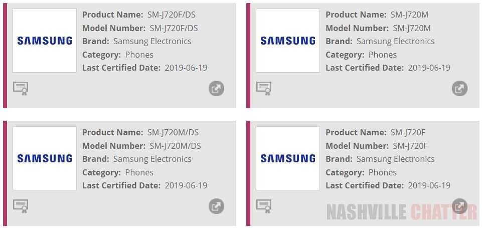Click Model Number SM-J720M value
The image size is (482, 228).
411,28
